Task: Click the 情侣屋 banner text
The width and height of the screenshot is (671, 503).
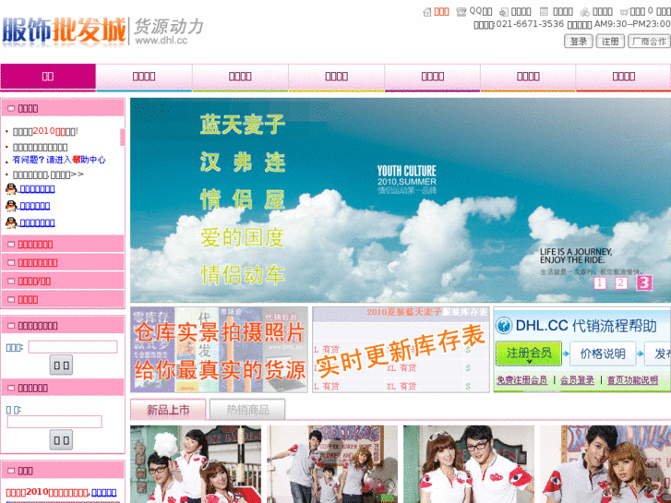Action: [x=242, y=199]
